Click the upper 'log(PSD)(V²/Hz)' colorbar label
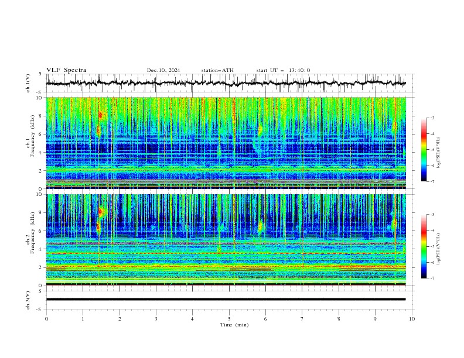464x358 pixels. click(x=439, y=153)
